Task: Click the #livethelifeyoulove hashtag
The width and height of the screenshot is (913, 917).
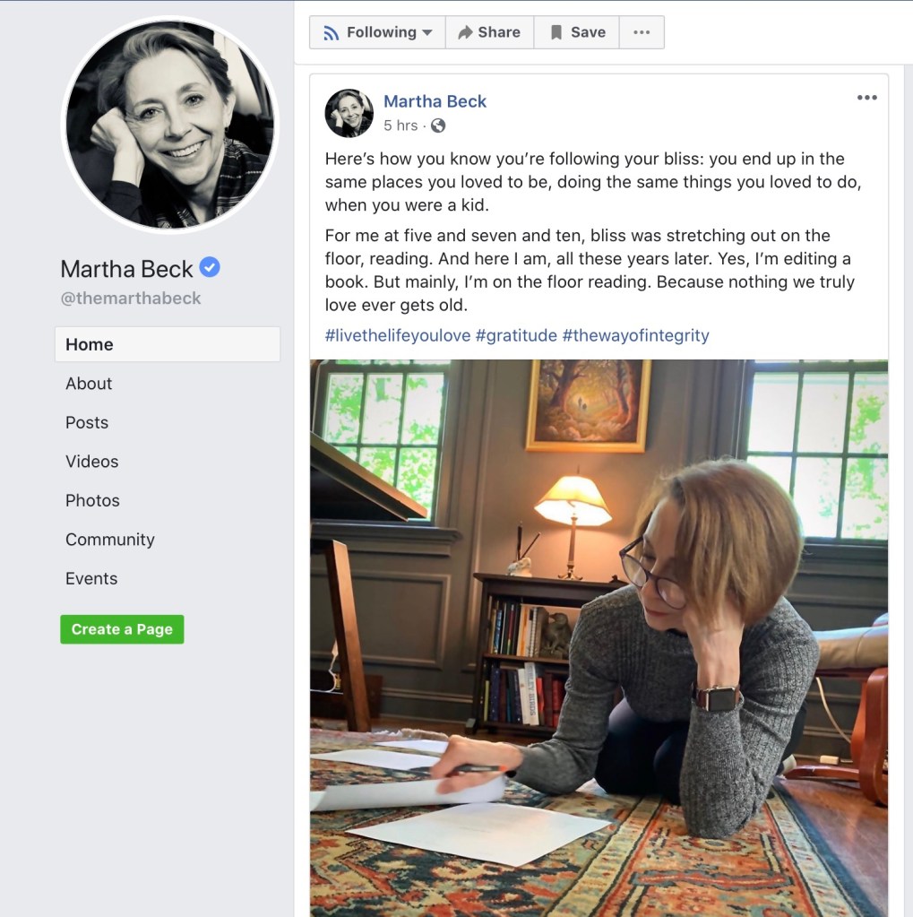Action: pos(398,335)
